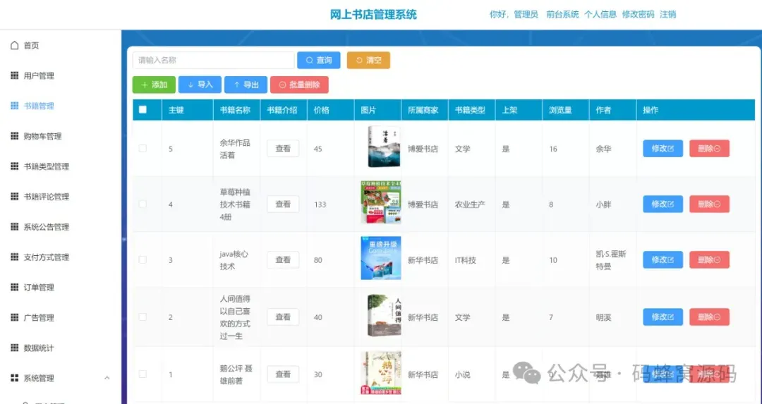Click the 导入 import button

point(200,85)
